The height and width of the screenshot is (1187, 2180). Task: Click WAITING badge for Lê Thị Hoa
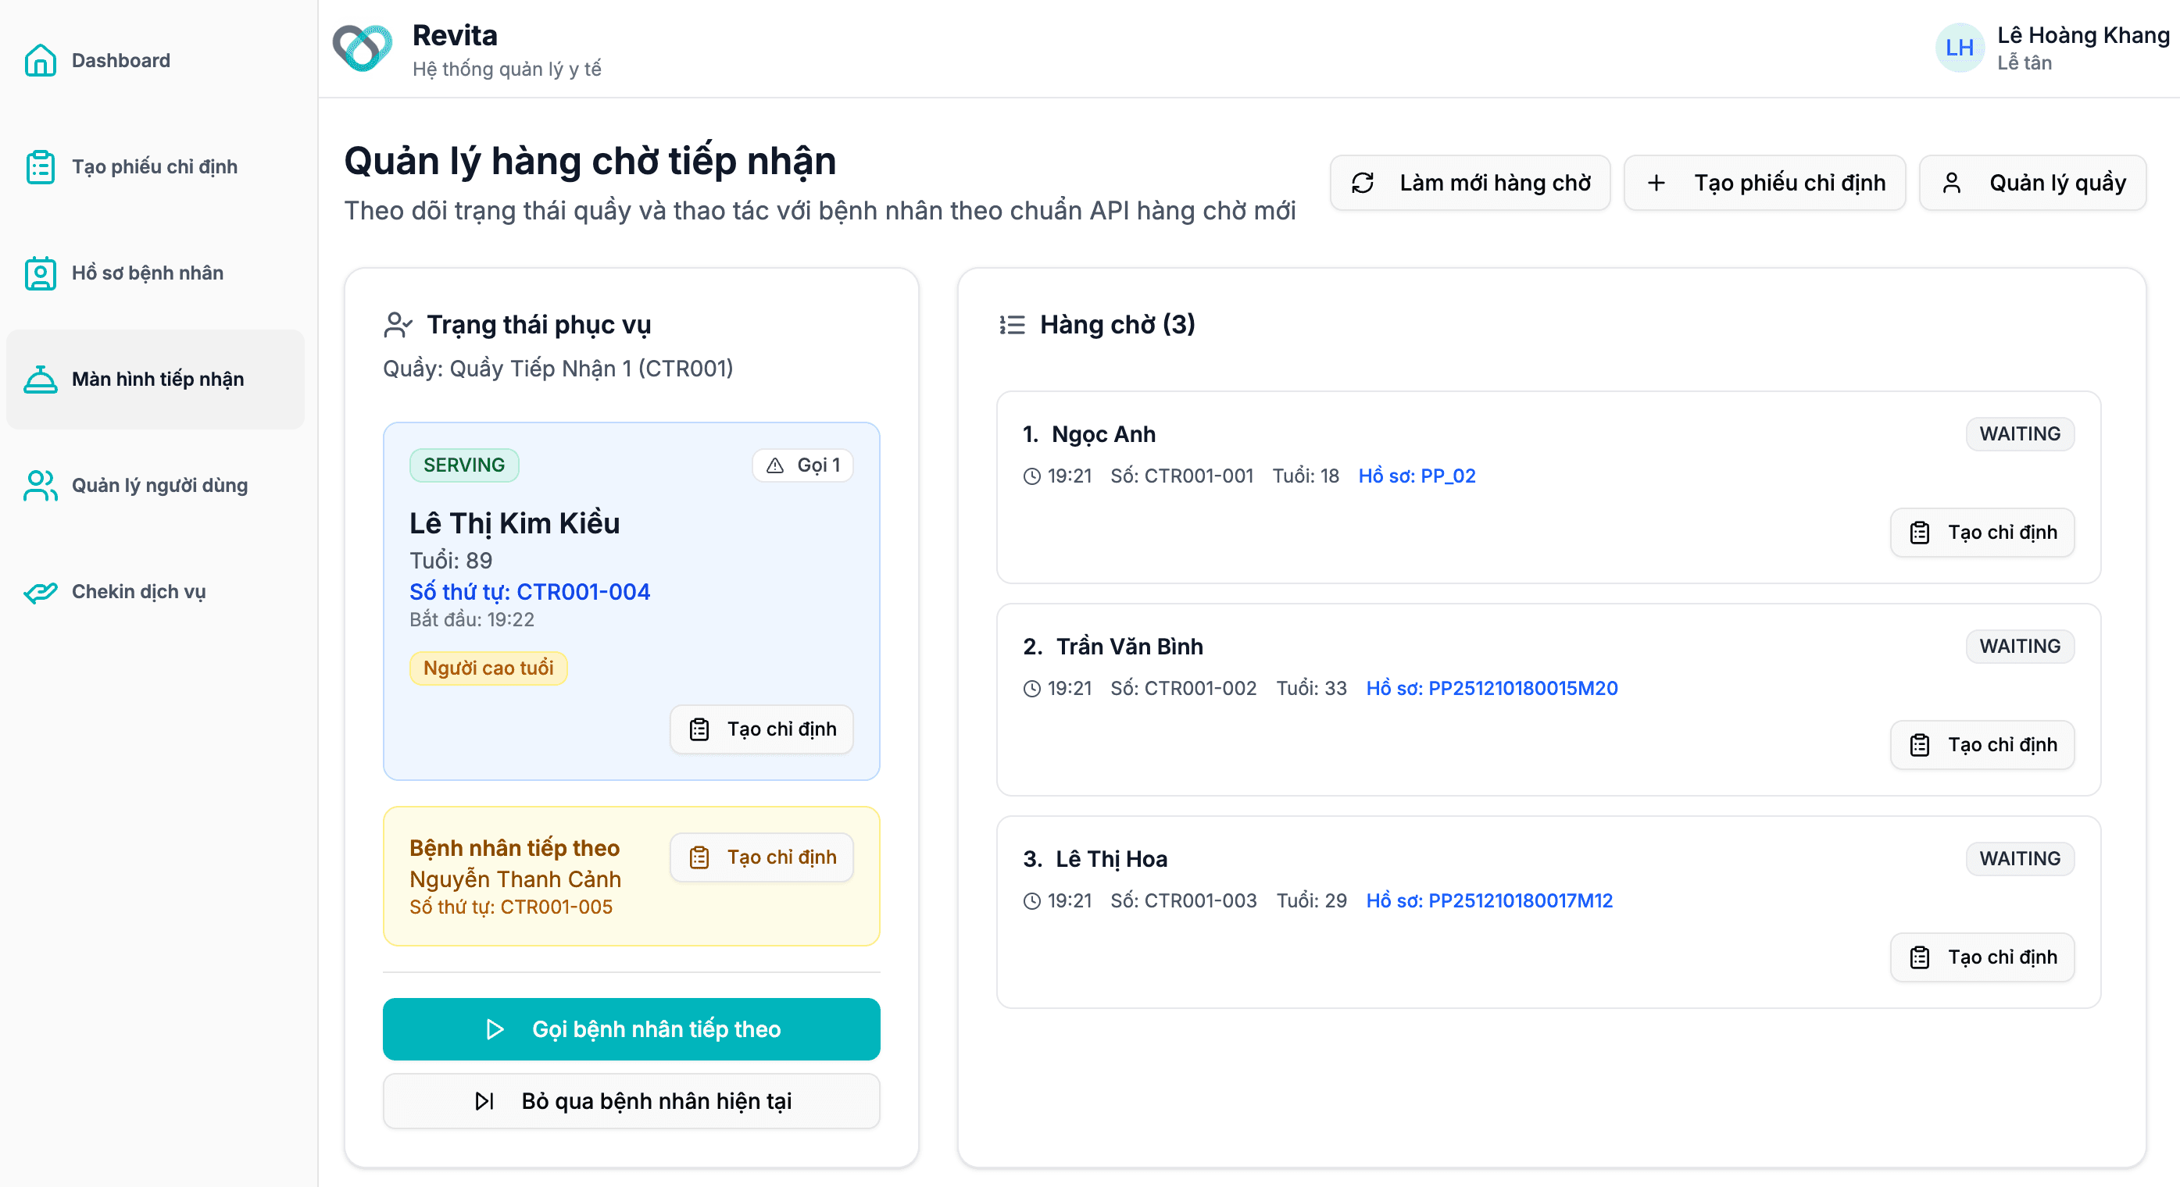click(x=2019, y=859)
